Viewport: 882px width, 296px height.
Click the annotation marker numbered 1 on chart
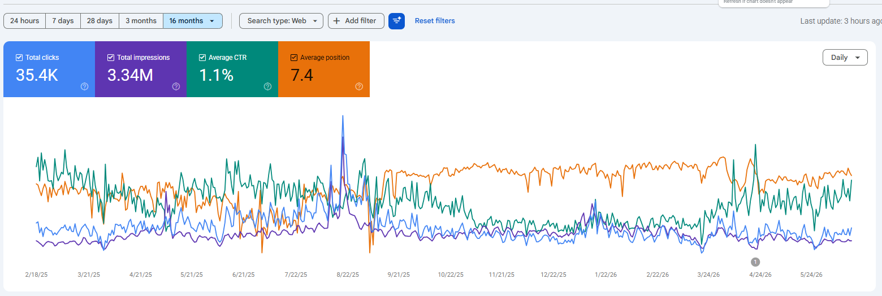pyautogui.click(x=755, y=262)
